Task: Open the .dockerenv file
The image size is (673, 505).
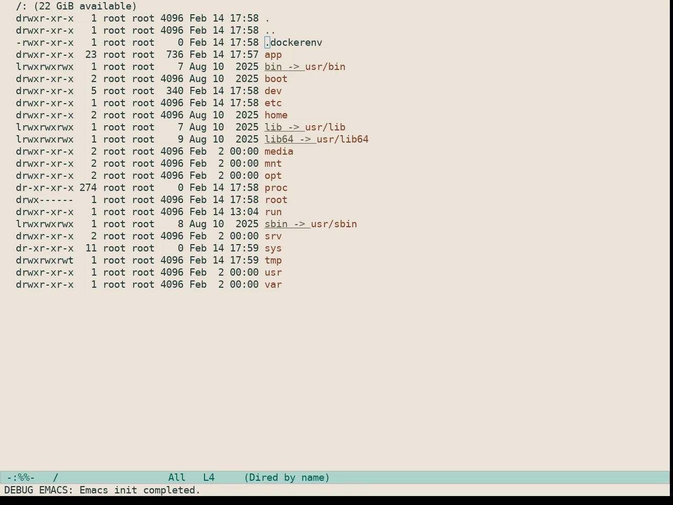Action: (293, 43)
